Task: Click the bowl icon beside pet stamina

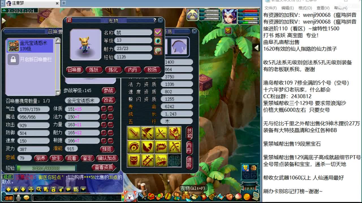Action: click(158, 50)
